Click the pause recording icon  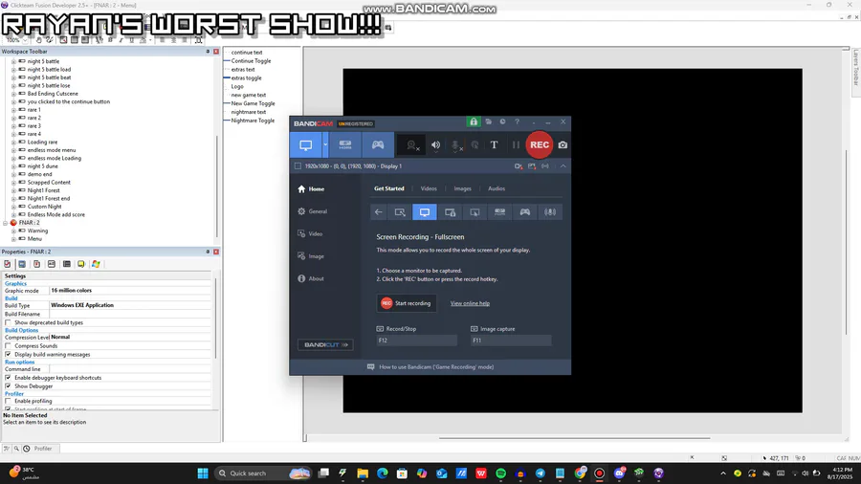[x=516, y=144]
